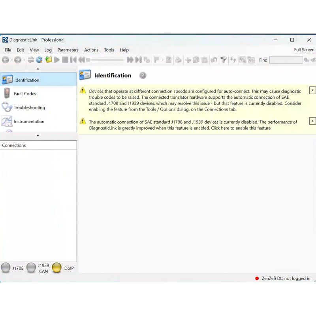
Task: Click the Fault Codes panel icon
Action: pos(7,94)
